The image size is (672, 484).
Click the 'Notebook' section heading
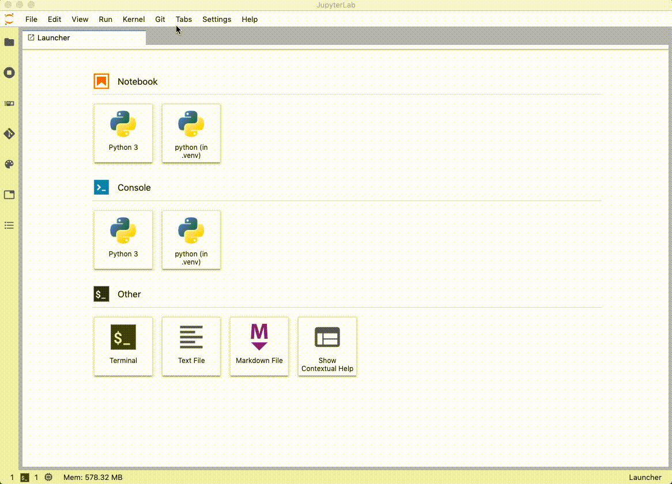[138, 81]
